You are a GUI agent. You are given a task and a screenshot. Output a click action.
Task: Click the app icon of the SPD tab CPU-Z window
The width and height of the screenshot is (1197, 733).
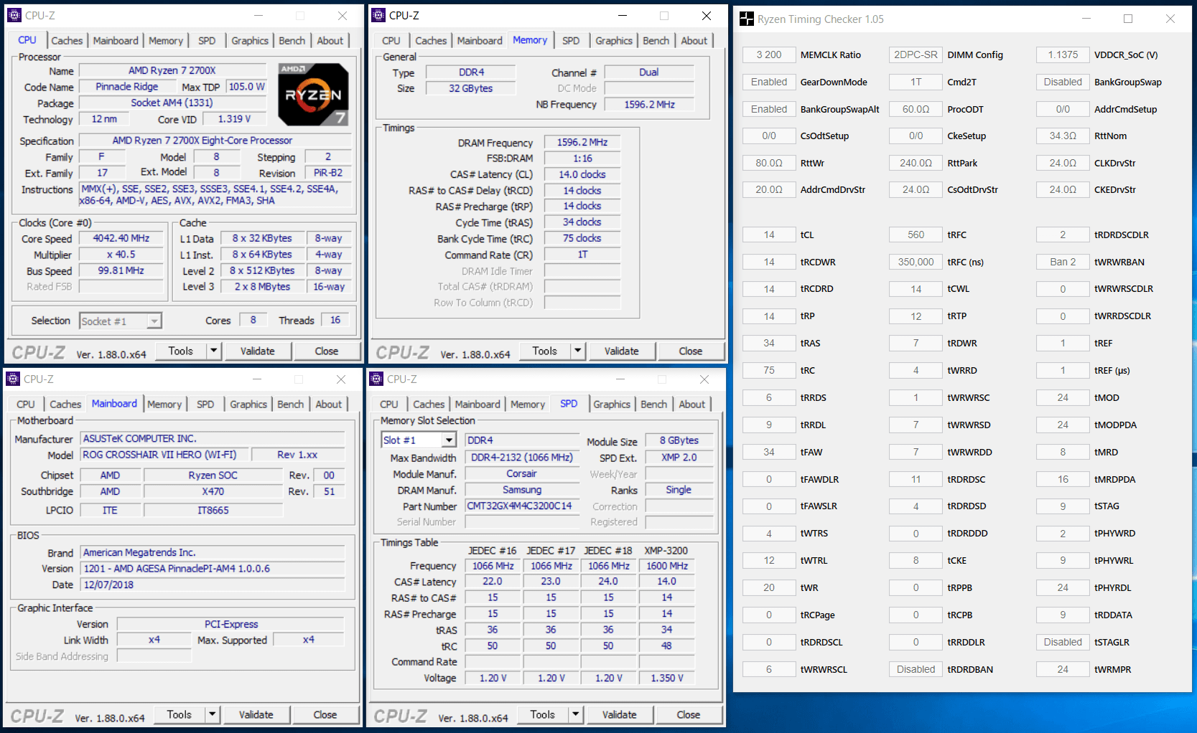coord(377,379)
